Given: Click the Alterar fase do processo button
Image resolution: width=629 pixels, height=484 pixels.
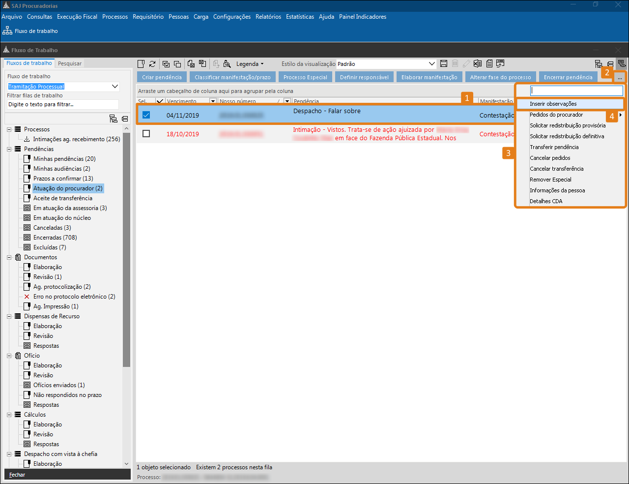Looking at the screenshot, I should coord(500,77).
